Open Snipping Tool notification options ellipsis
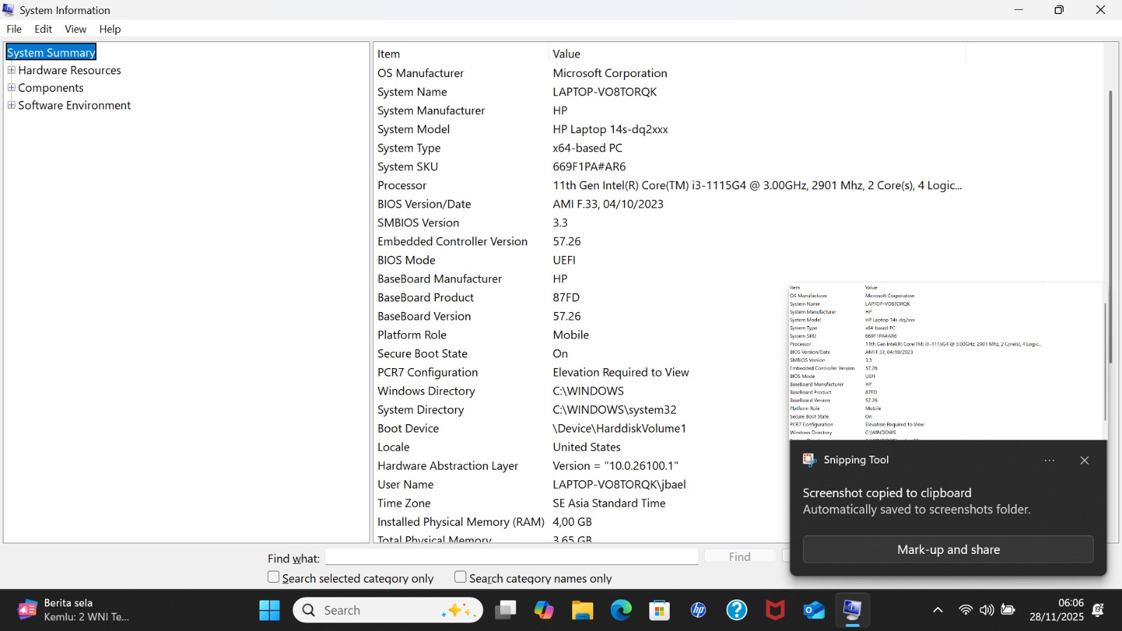The width and height of the screenshot is (1122, 631). [1049, 461]
